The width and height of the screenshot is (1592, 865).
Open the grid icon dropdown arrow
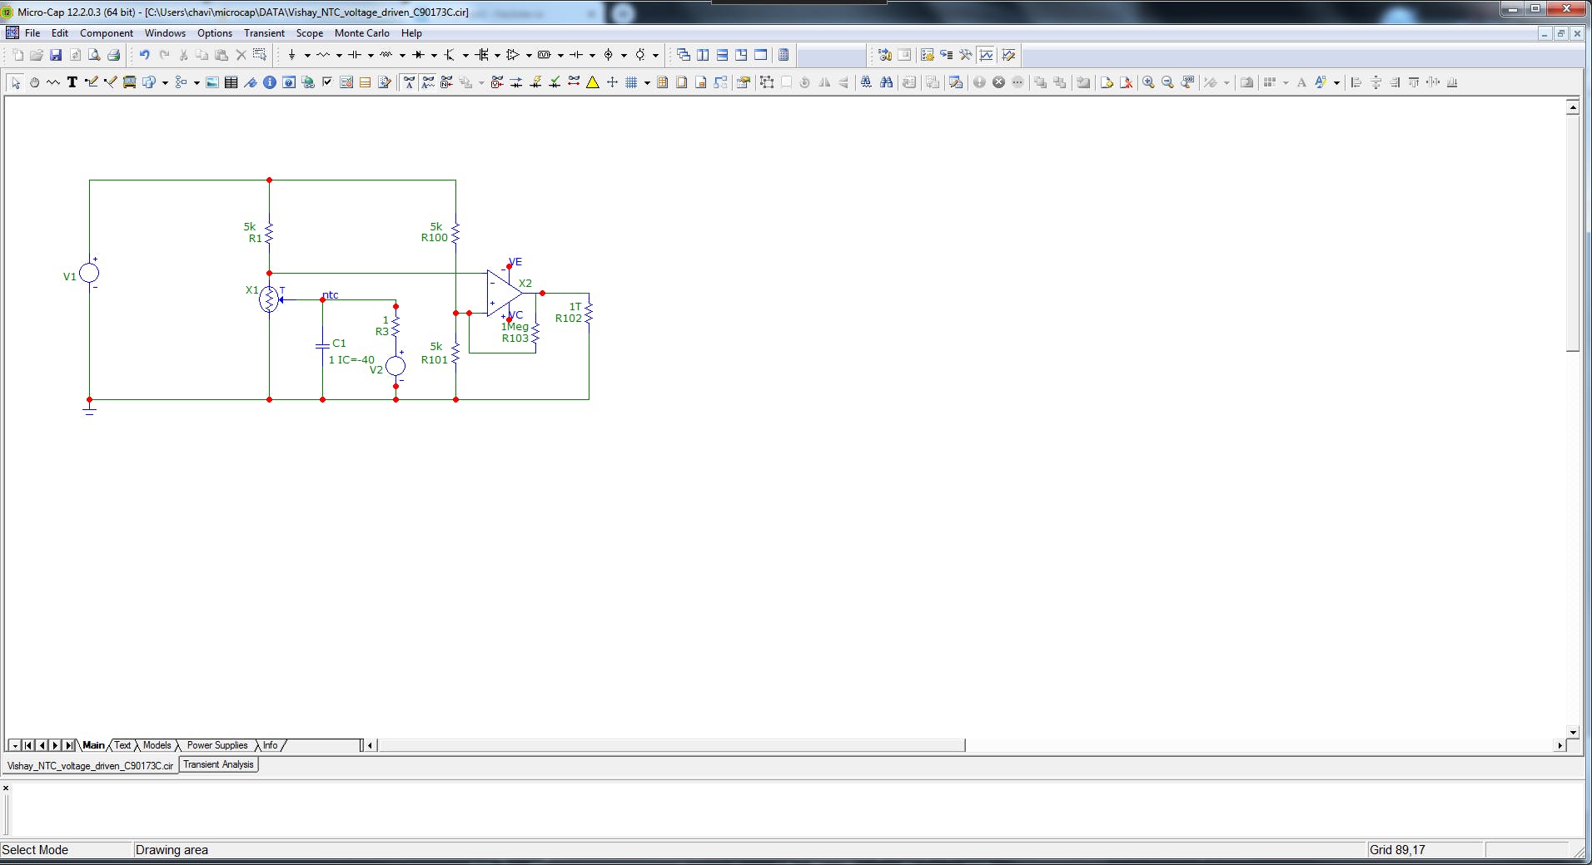coord(647,83)
